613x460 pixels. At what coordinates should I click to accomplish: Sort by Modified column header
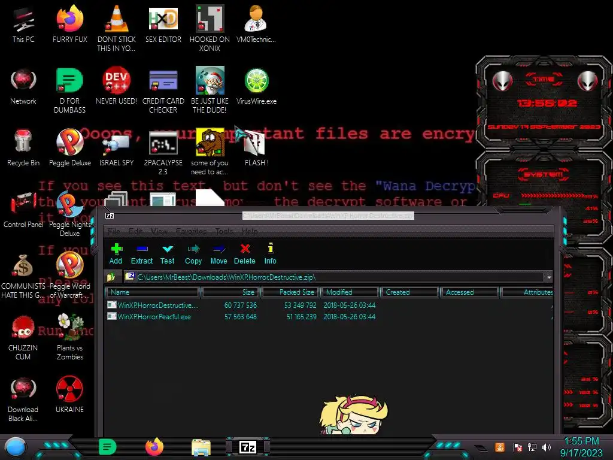click(350, 292)
